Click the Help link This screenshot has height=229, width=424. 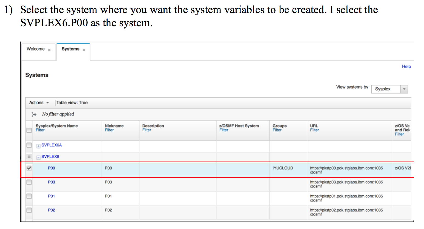pyautogui.click(x=406, y=66)
